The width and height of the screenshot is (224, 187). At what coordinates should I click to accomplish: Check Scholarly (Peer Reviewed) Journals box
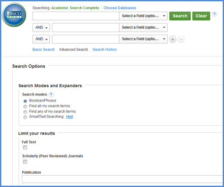25,161
